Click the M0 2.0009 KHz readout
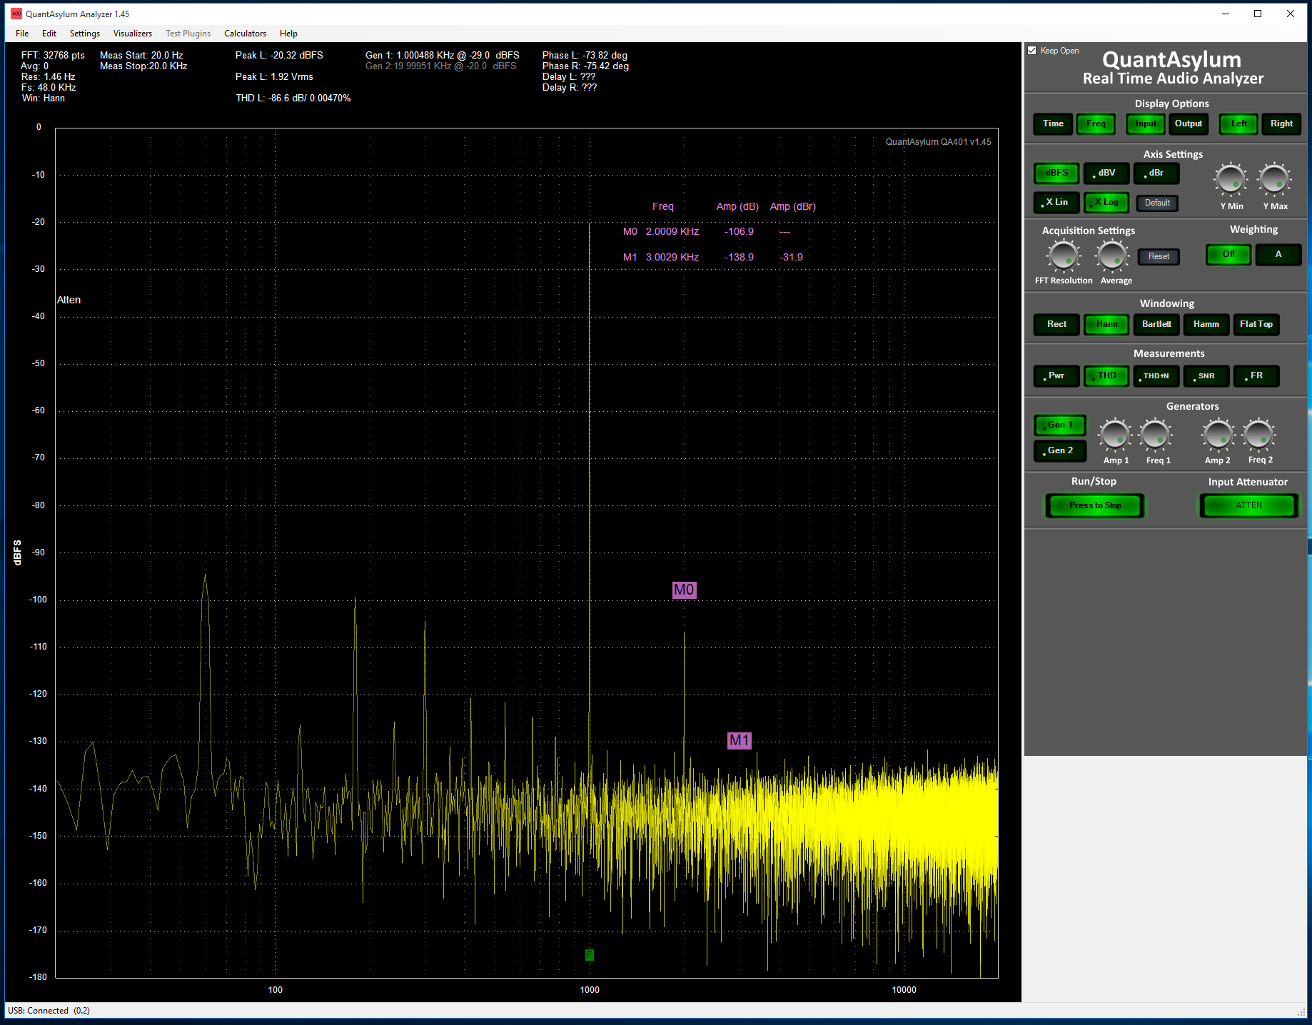 672,231
